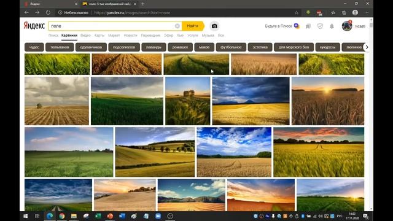Open the nicasti profile avatar
The image size is (393, 221).
[347, 26]
